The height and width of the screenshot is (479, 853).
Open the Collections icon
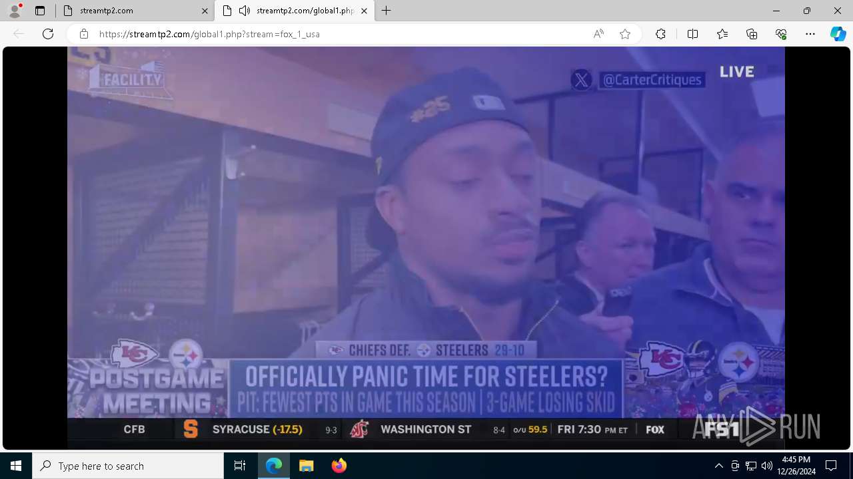point(752,34)
